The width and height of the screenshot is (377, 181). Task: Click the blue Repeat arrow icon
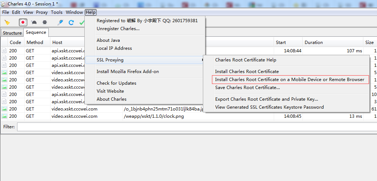(x=71, y=23)
